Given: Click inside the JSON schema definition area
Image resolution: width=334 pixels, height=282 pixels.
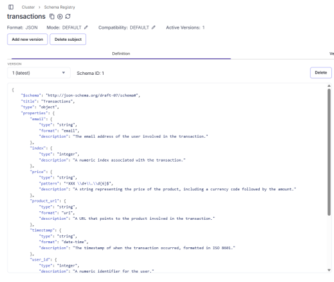Looking at the screenshot, I should 167,178.
